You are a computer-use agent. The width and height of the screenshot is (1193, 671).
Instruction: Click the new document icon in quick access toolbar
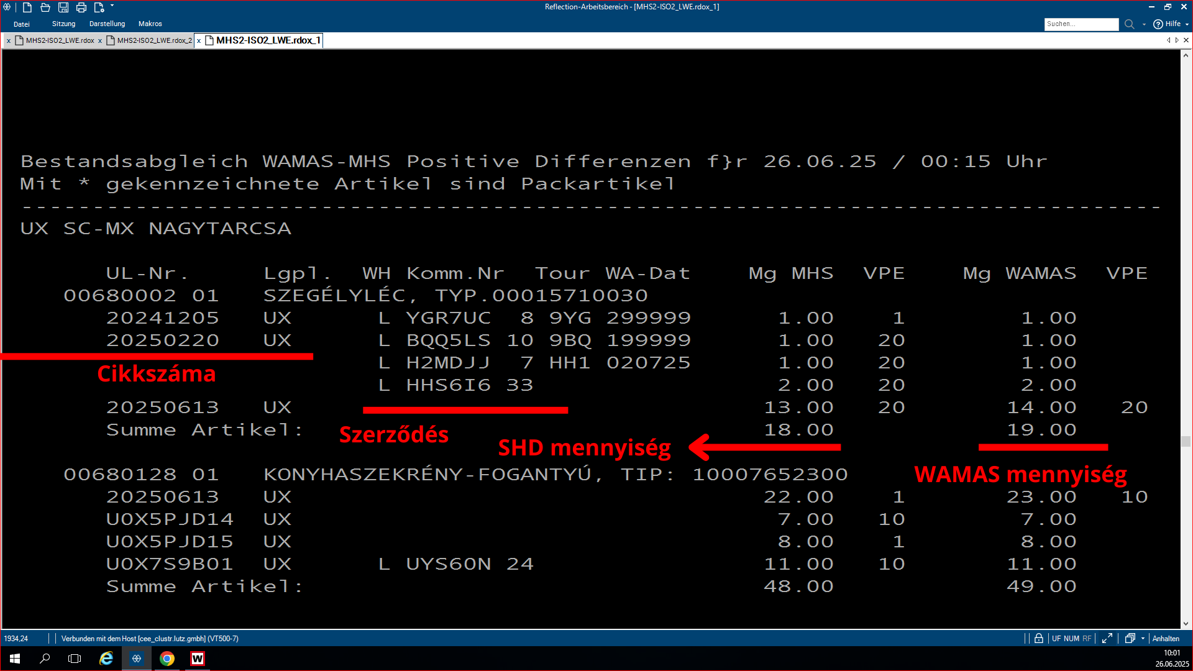pyautogui.click(x=27, y=7)
